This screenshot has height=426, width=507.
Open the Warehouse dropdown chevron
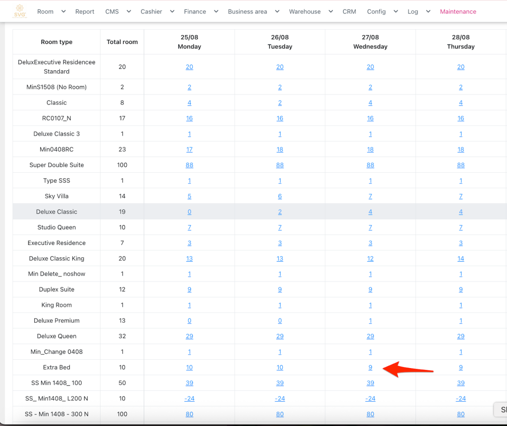[x=330, y=11]
